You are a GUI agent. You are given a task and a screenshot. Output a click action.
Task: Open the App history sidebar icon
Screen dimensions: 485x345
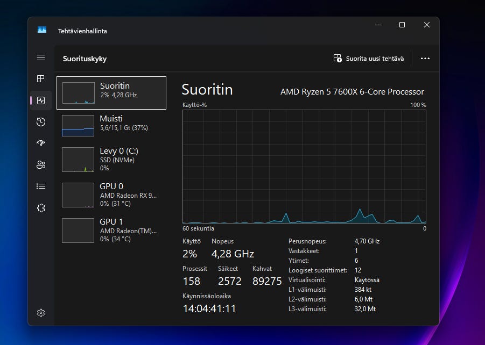(41, 122)
